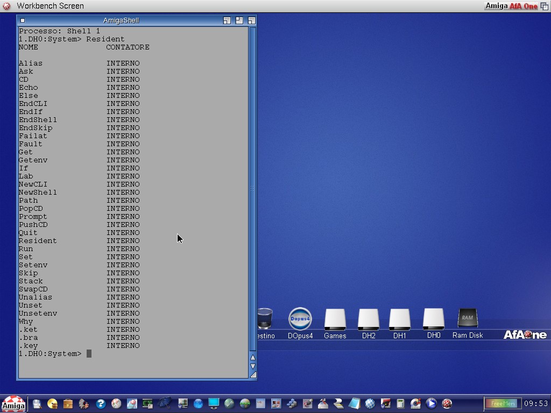Click the DH2 drive icon
The image size is (551, 413).
coord(369,319)
